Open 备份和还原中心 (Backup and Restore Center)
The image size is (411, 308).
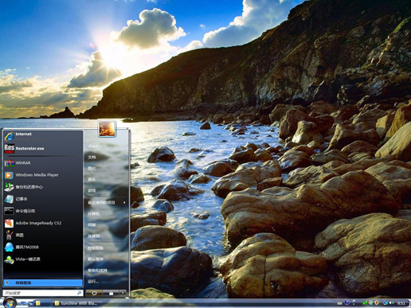pyautogui.click(x=42, y=187)
